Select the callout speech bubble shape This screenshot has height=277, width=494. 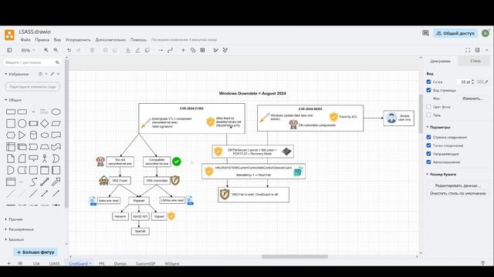[x=33, y=159]
